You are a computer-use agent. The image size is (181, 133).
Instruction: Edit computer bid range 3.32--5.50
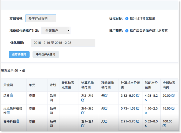coord(138,95)
